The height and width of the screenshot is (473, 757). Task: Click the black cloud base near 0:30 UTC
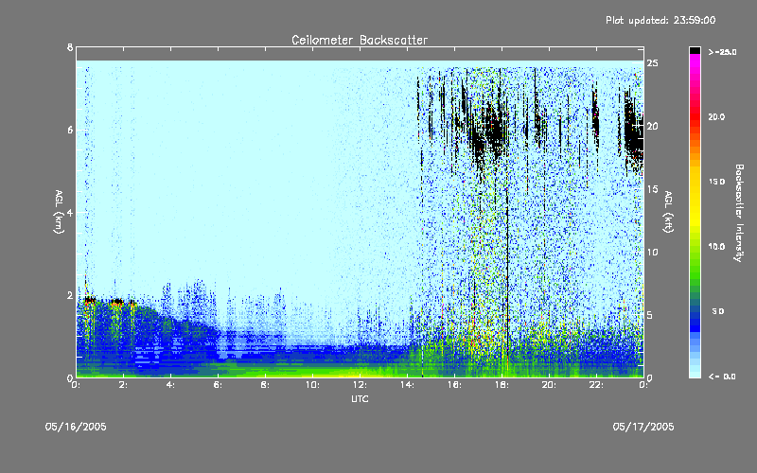89,301
